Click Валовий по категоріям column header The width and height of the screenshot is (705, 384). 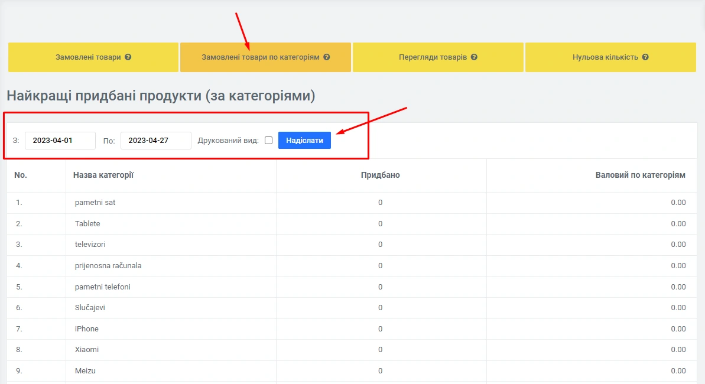tap(640, 175)
